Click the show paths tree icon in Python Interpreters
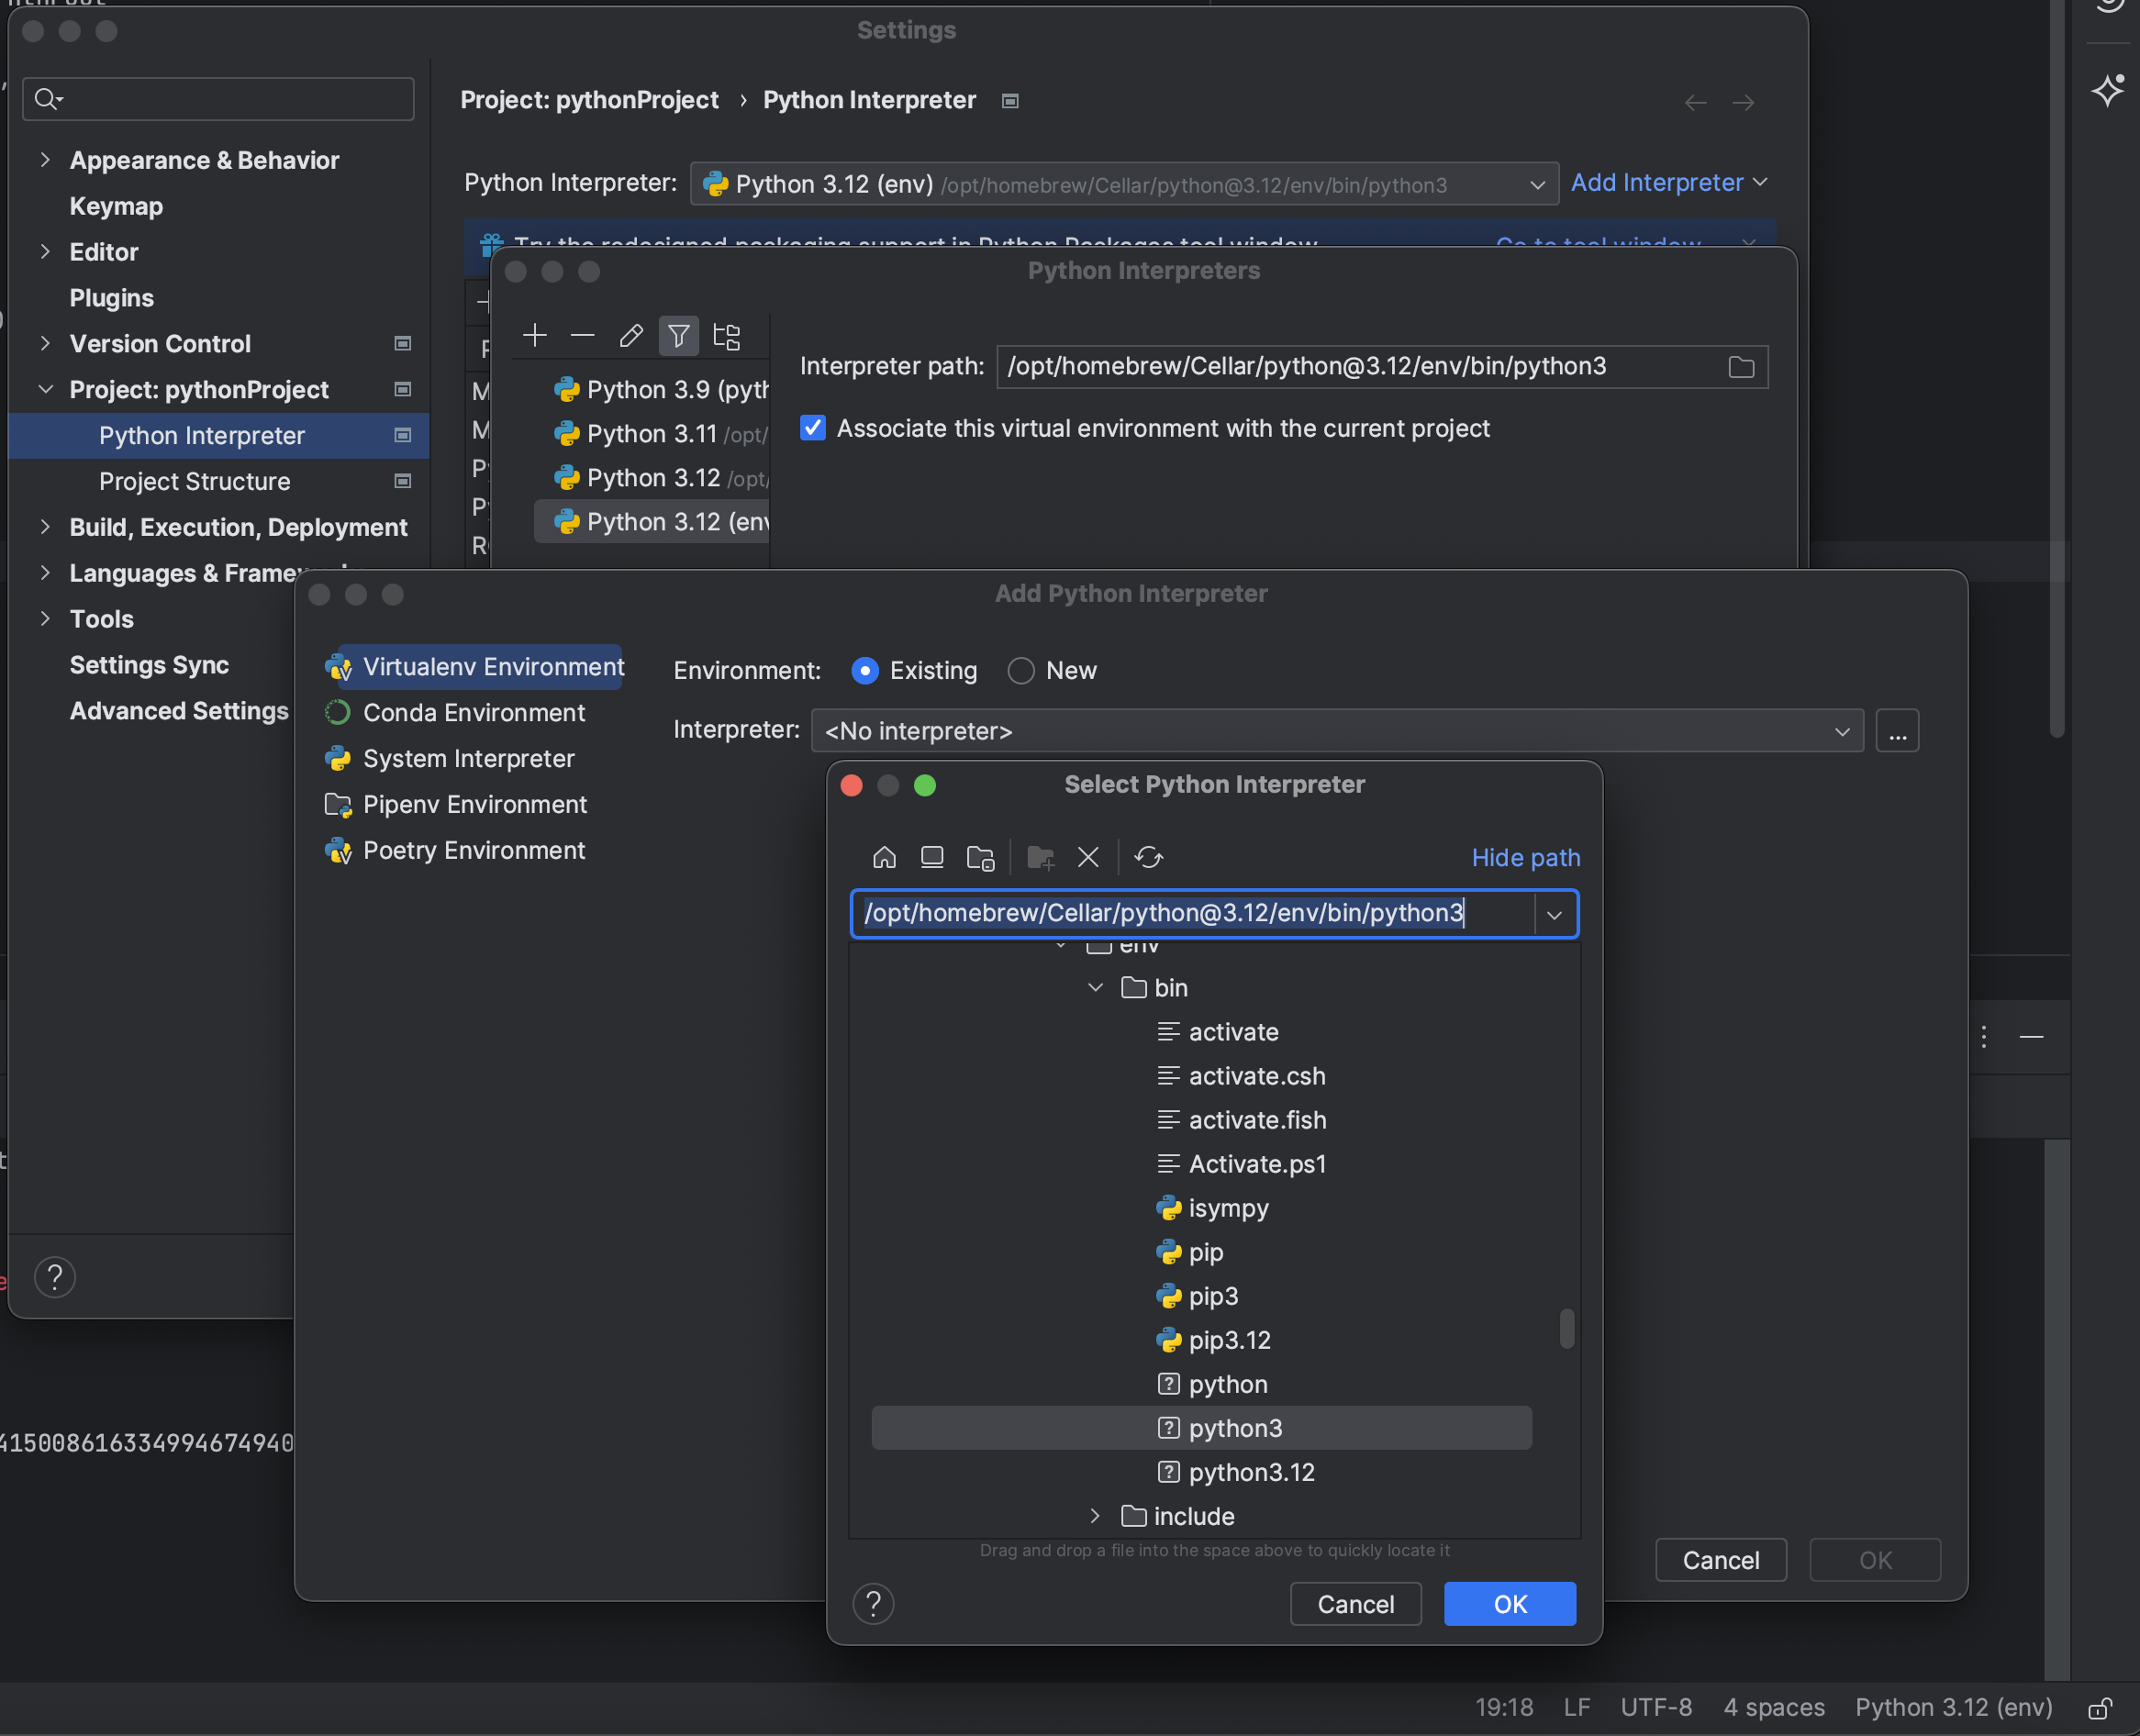Screen dimensions: 2140x1736 tap(726, 335)
